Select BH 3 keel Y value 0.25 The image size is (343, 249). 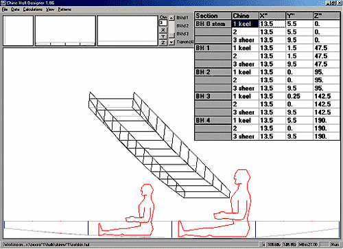[x=299, y=96]
